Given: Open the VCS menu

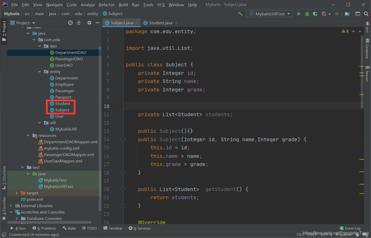Looking at the screenshot, I should (x=161, y=5).
